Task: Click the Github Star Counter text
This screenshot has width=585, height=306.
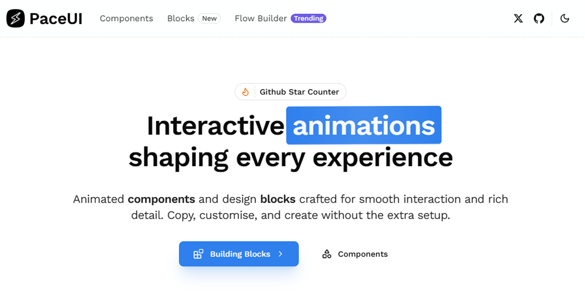Action: pos(299,92)
